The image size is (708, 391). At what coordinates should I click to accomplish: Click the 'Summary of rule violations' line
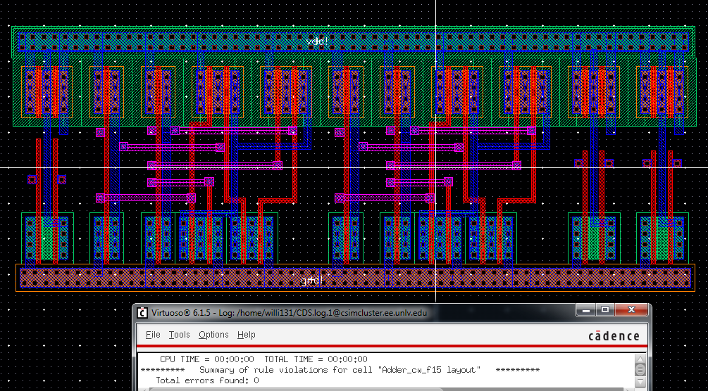tap(340, 370)
